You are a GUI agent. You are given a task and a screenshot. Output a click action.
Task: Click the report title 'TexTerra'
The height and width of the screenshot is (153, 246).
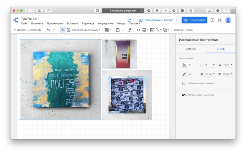coord(29,18)
